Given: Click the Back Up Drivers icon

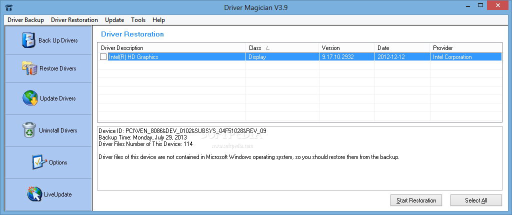Looking at the screenshot, I should [28, 40].
